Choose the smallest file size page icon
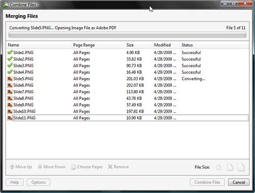This screenshot has width=255, height=193. point(219,167)
